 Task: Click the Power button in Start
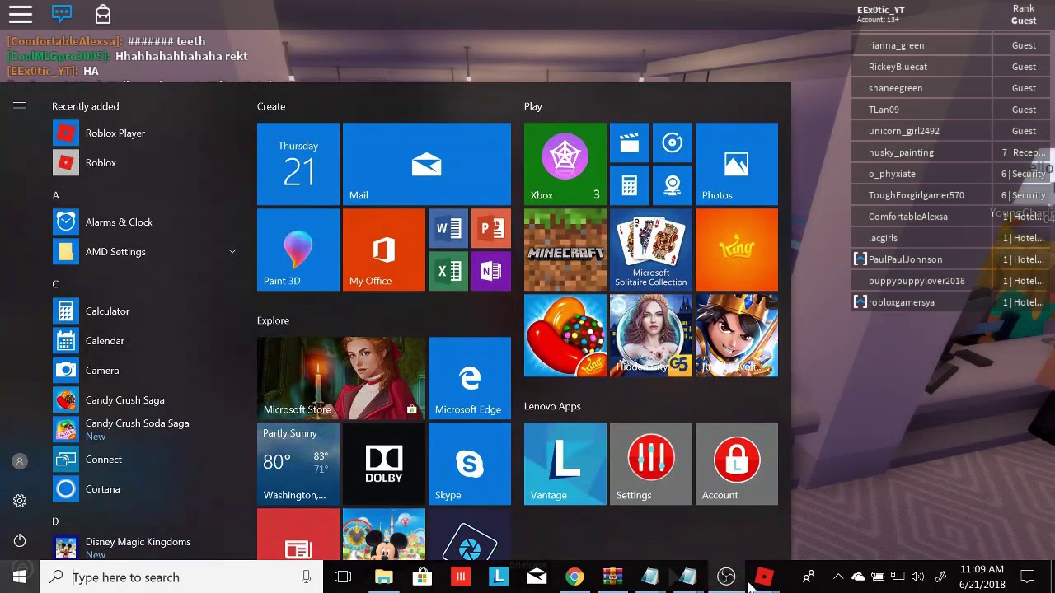[20, 540]
